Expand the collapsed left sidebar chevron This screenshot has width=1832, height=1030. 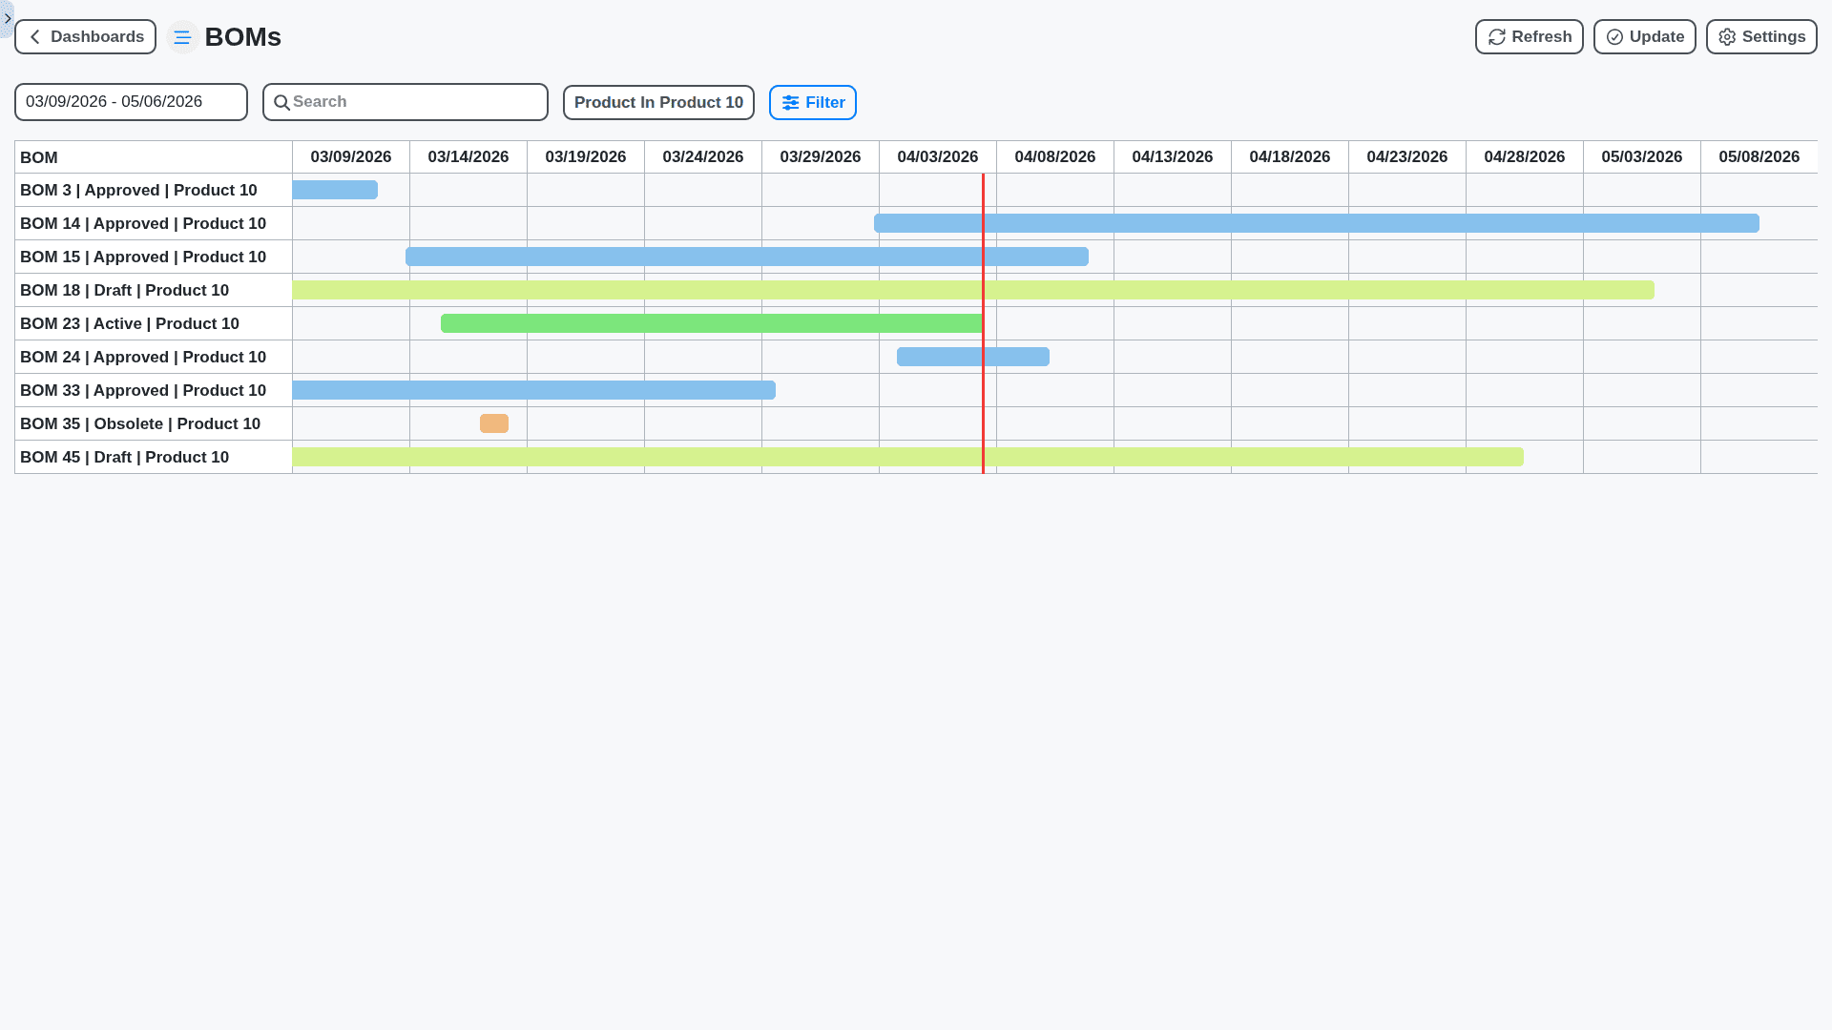click(8, 19)
